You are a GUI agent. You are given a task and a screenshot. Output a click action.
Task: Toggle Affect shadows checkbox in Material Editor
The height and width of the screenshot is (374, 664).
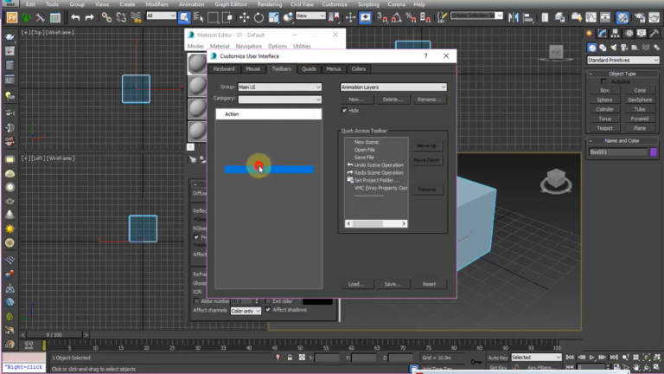click(x=268, y=310)
